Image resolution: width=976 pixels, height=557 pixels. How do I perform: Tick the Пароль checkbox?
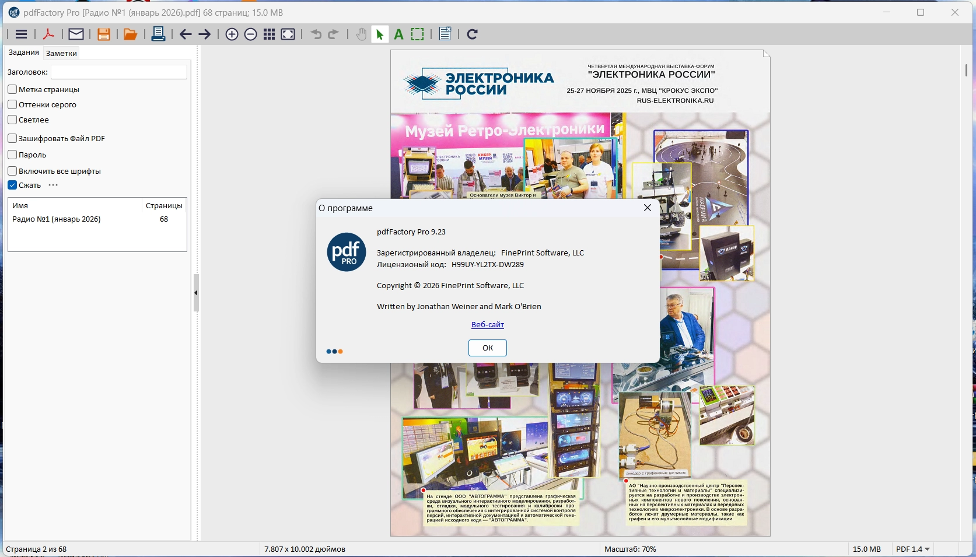coord(12,155)
